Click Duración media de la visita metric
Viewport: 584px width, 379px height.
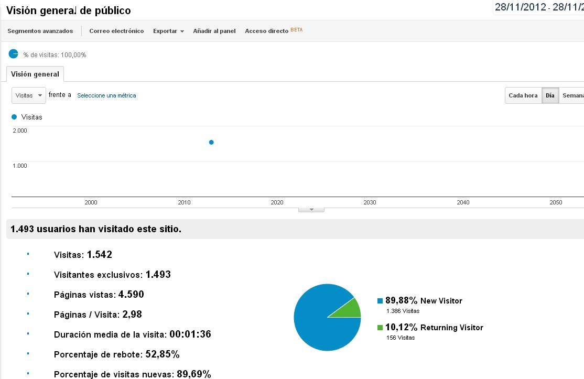(133, 334)
